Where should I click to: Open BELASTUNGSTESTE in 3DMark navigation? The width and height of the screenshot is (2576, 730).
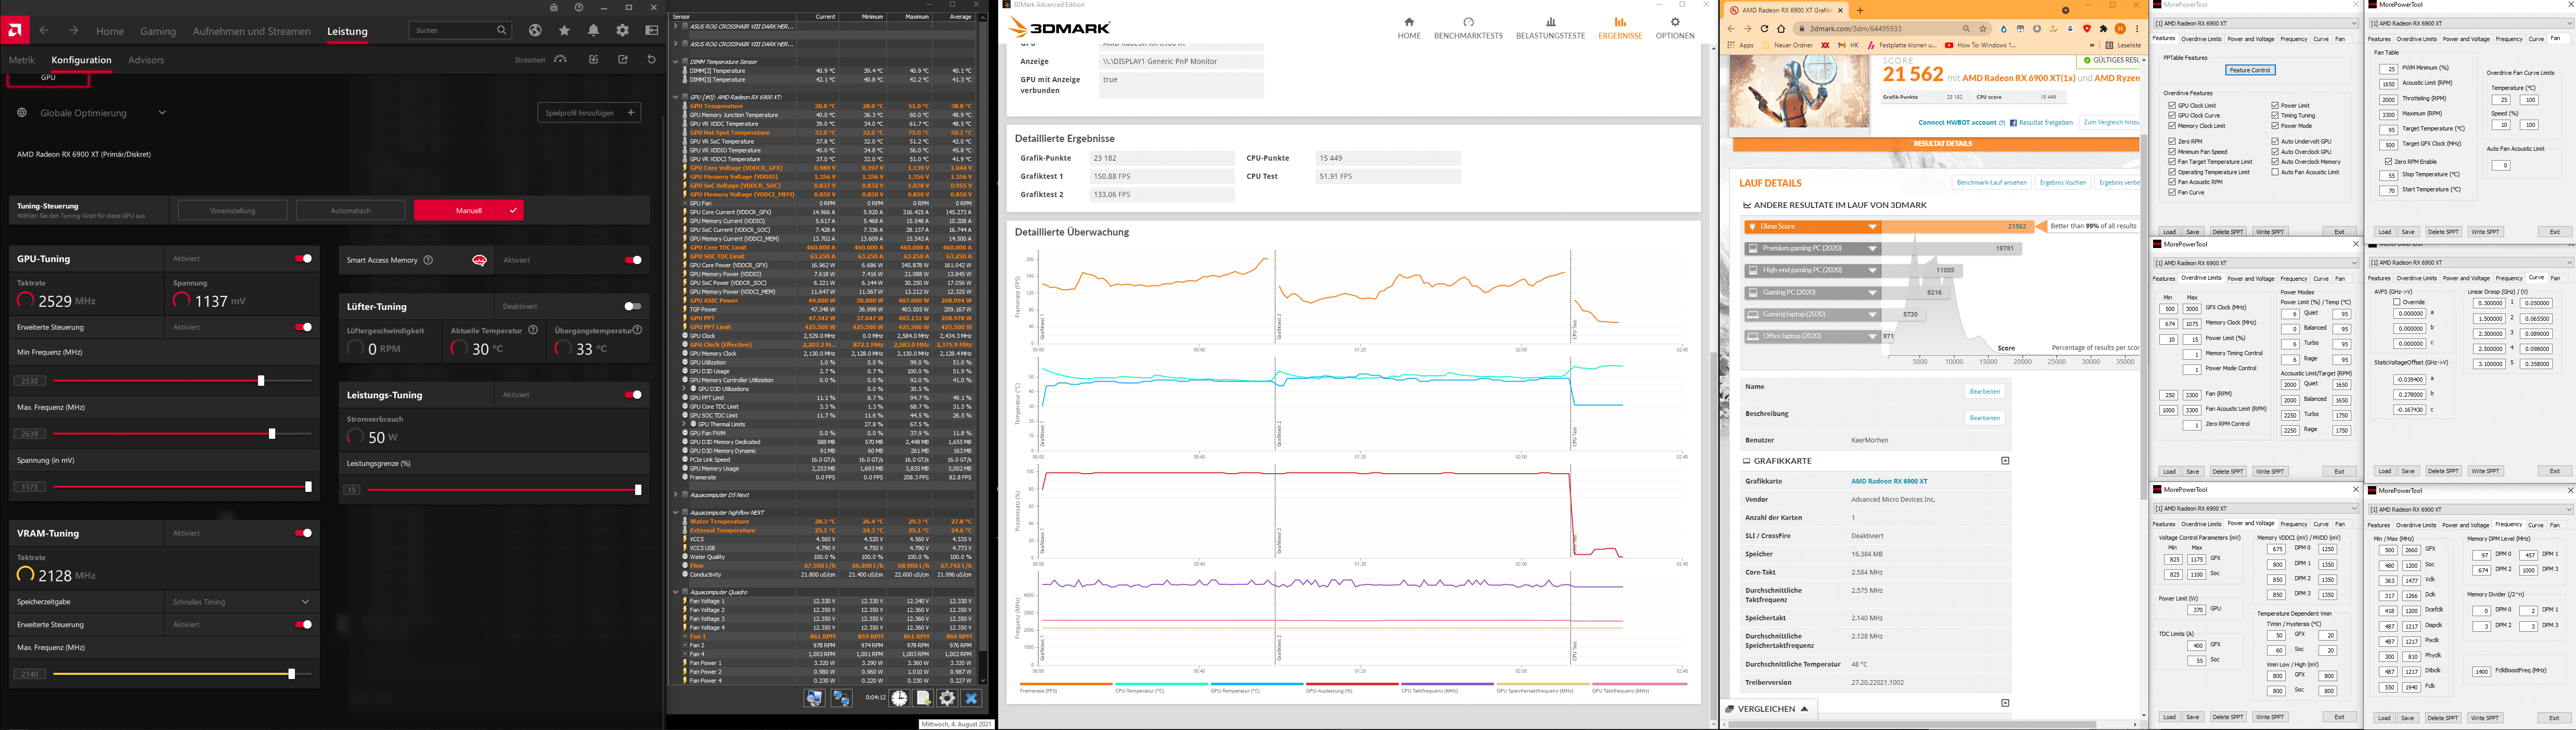pos(1551,28)
